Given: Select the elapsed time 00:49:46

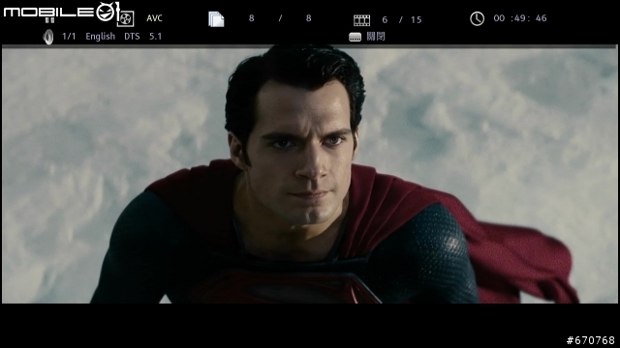Looking at the screenshot, I should [x=520, y=18].
